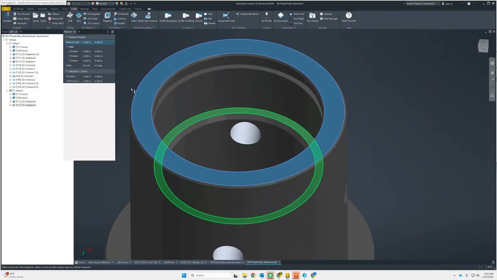Expand the [T8] 2D Chamfer1 operation
The height and width of the screenshot is (280, 497).
pos(10,76)
